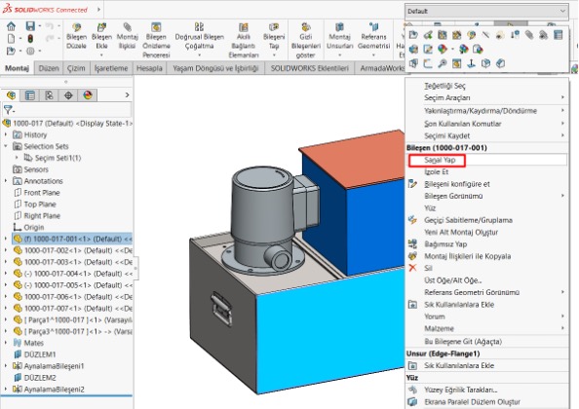Click the Save floppy disk icon
The width and height of the screenshot is (579, 409).
[x=30, y=26]
